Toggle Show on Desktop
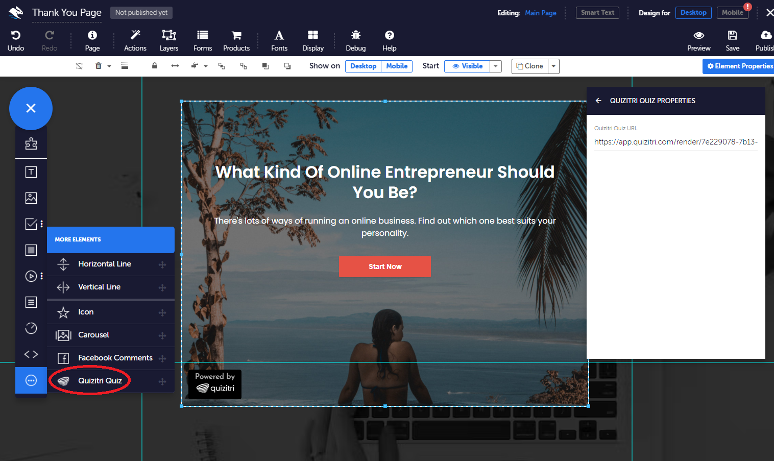This screenshot has height=461, width=774. (x=363, y=66)
